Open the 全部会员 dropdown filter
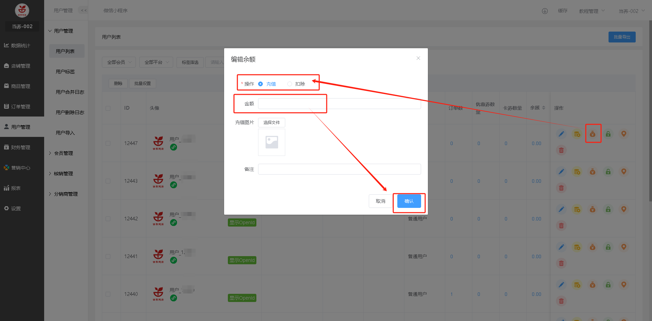The height and width of the screenshot is (321, 652). point(119,62)
